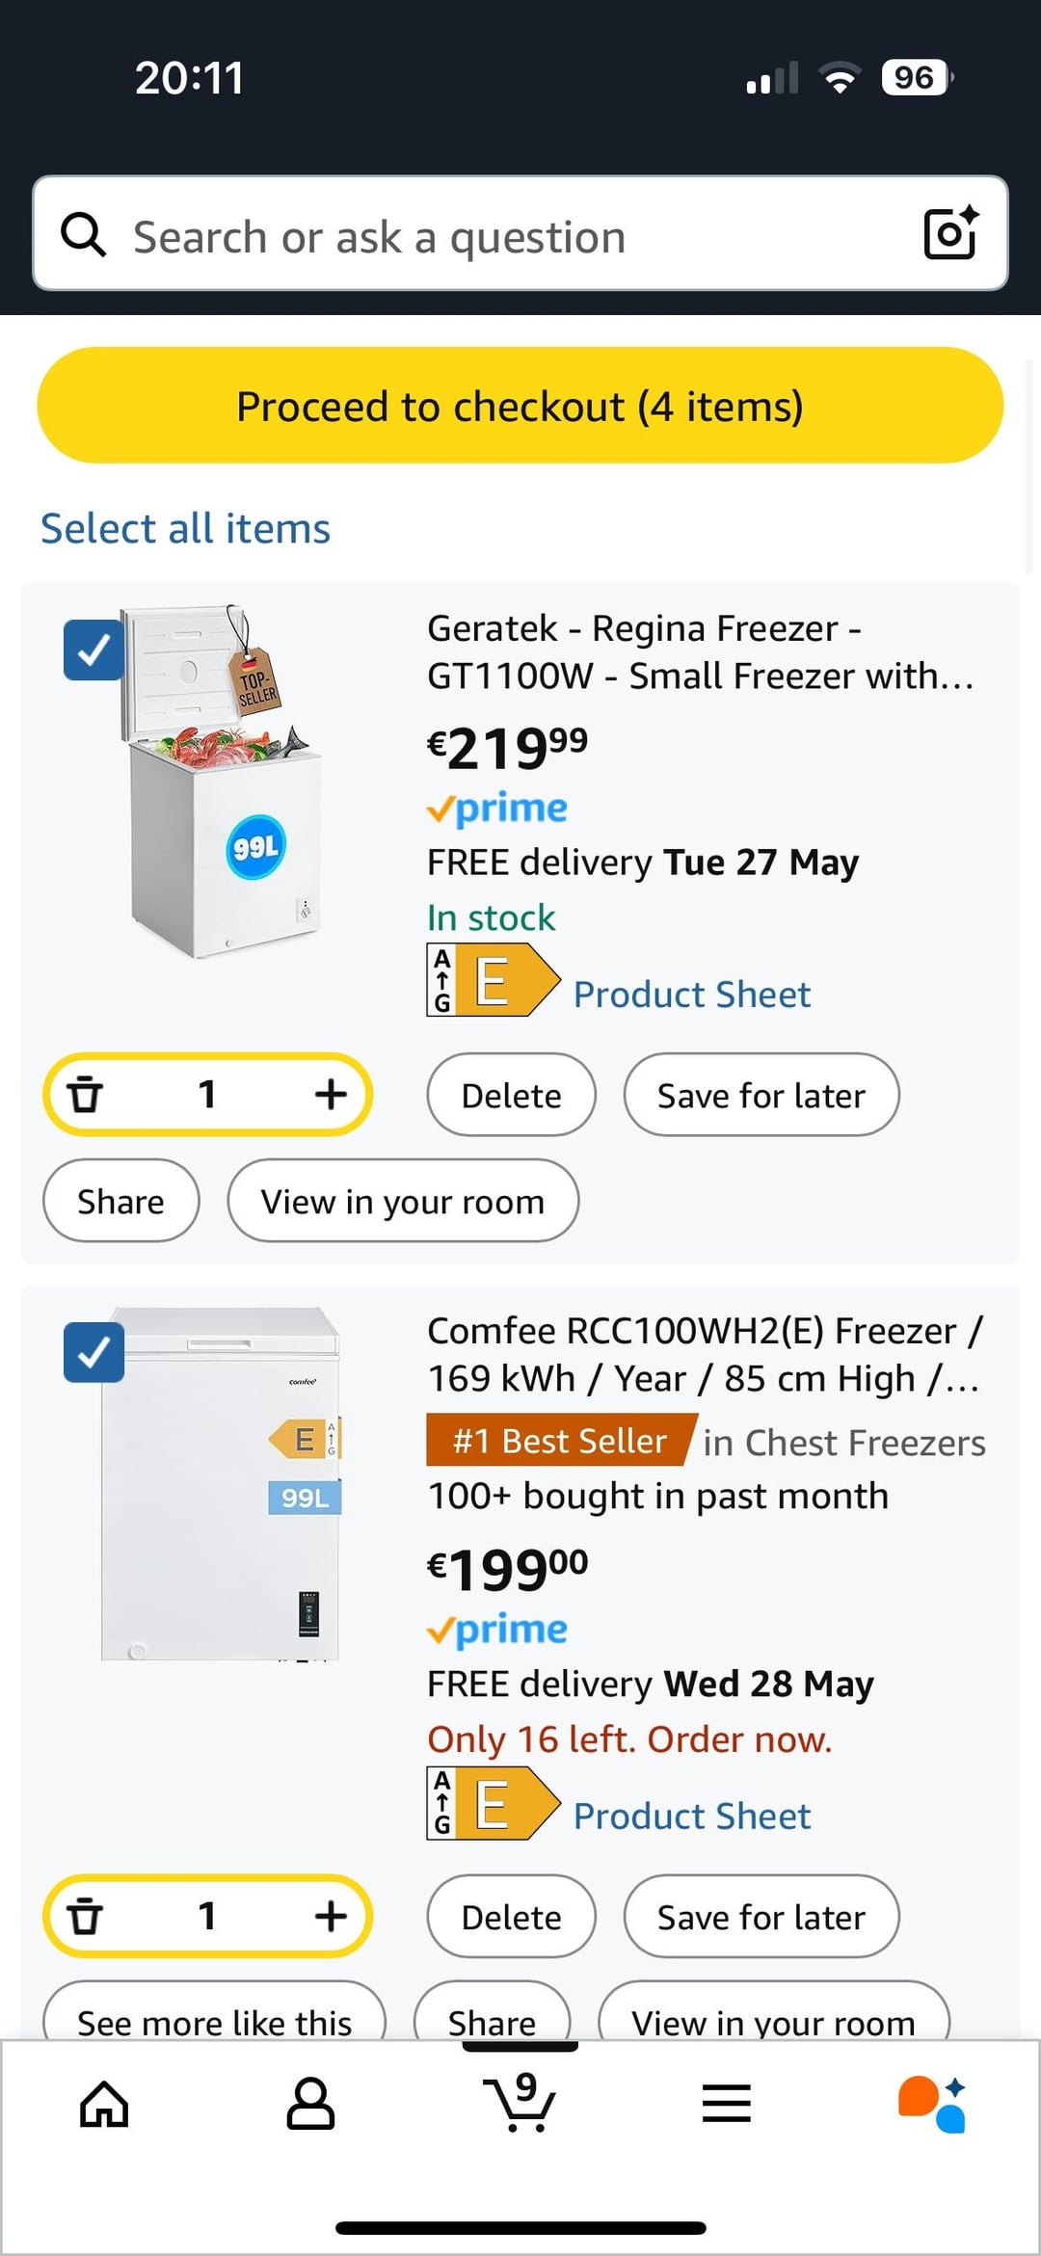This screenshot has height=2256, width=1041.
Task: Open the Rufus AI assistant icon
Action: pos(932,2104)
